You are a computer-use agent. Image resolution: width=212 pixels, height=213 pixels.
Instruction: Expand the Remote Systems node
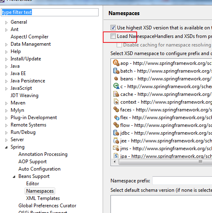[x=6, y=125]
